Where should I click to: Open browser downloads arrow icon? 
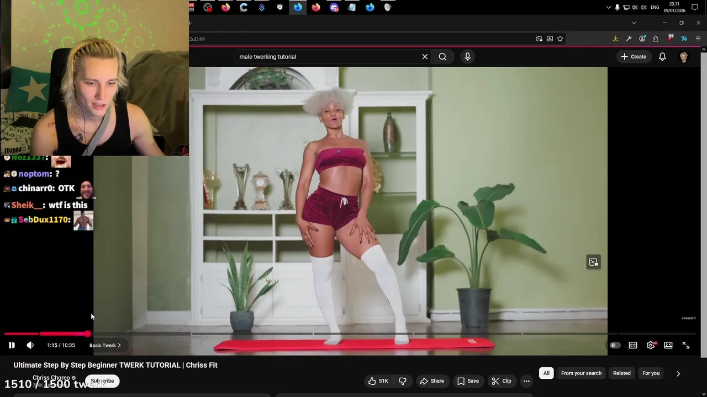615,39
